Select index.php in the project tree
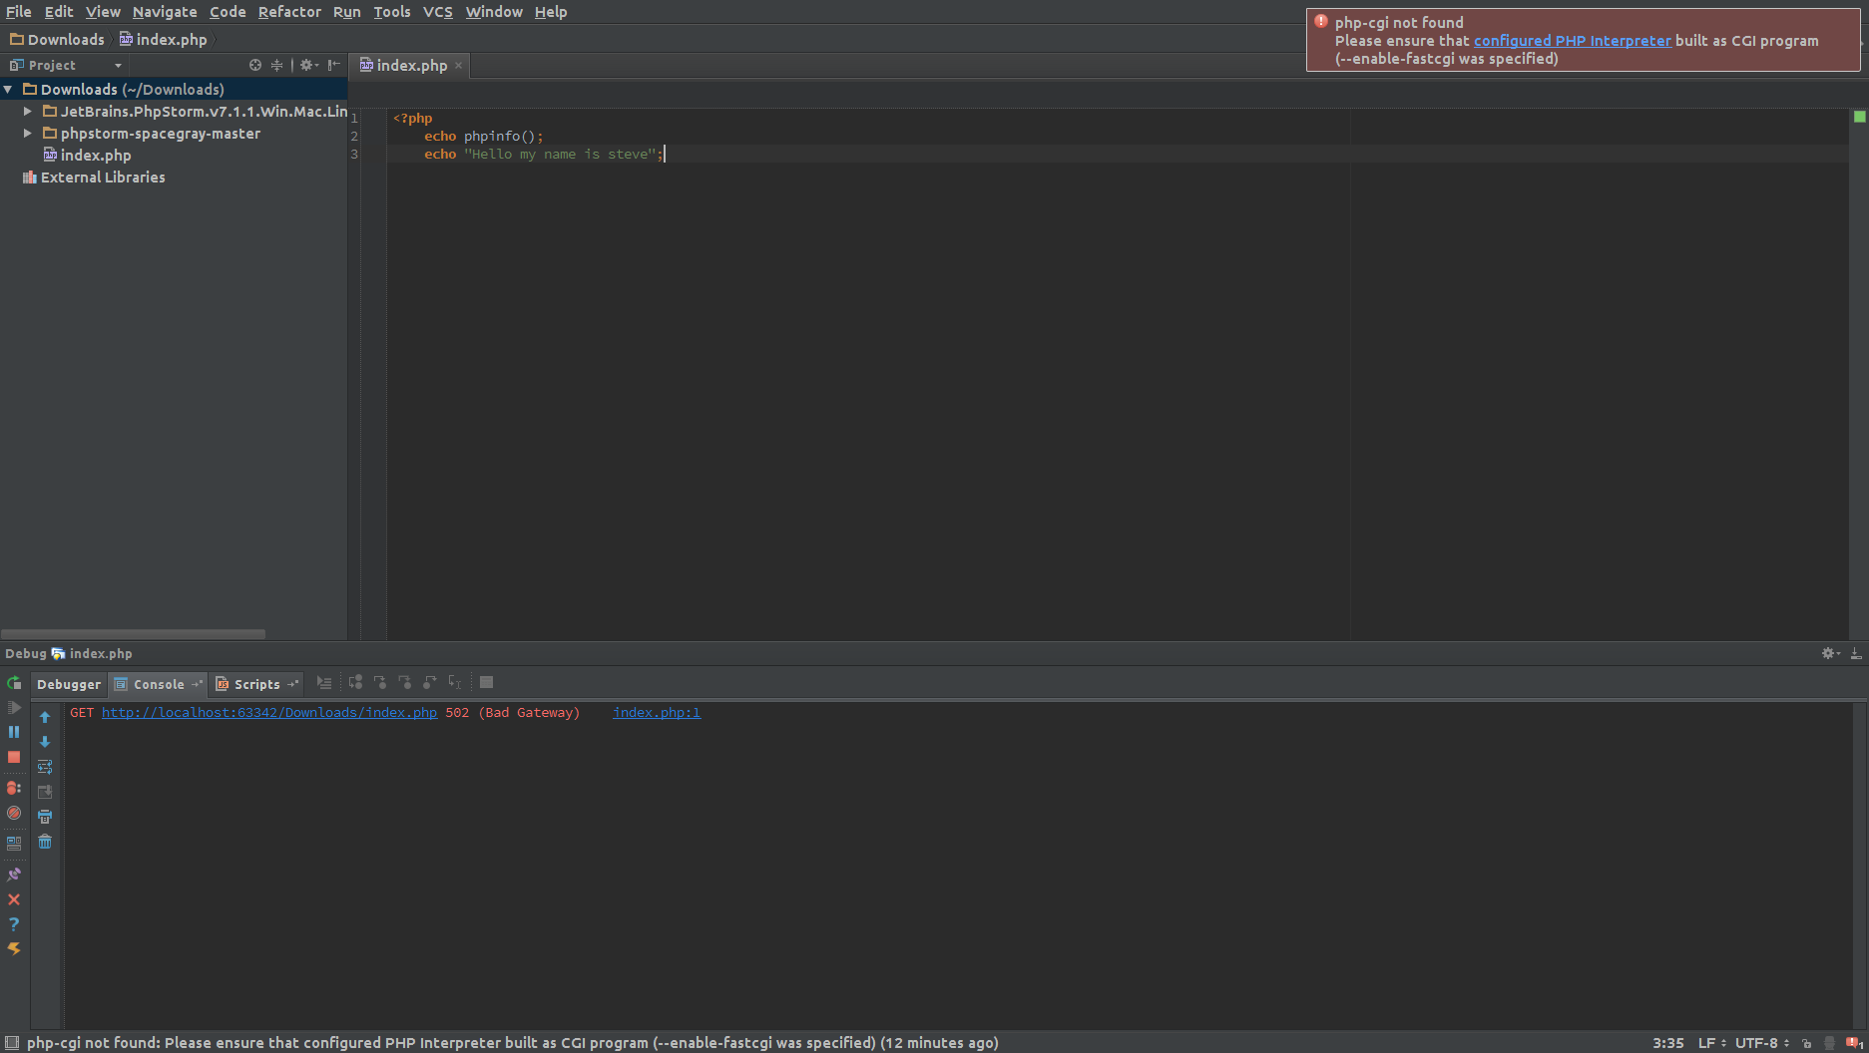This screenshot has width=1869, height=1053. 87,156
